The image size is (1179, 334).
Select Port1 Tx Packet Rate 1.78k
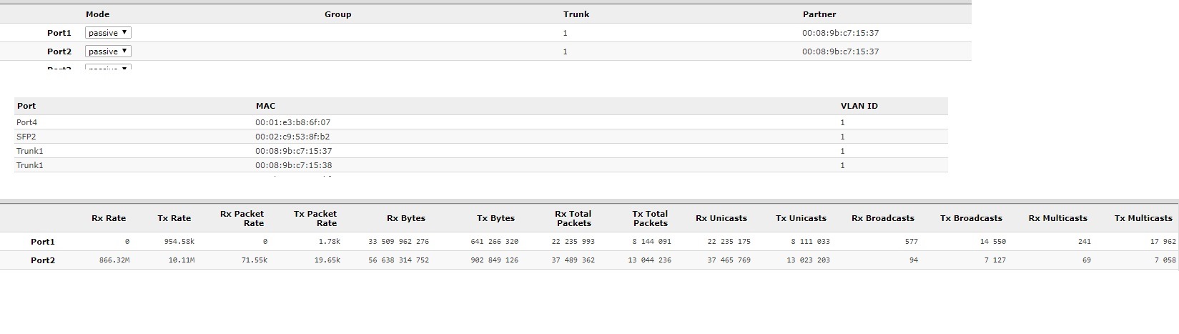330,242
